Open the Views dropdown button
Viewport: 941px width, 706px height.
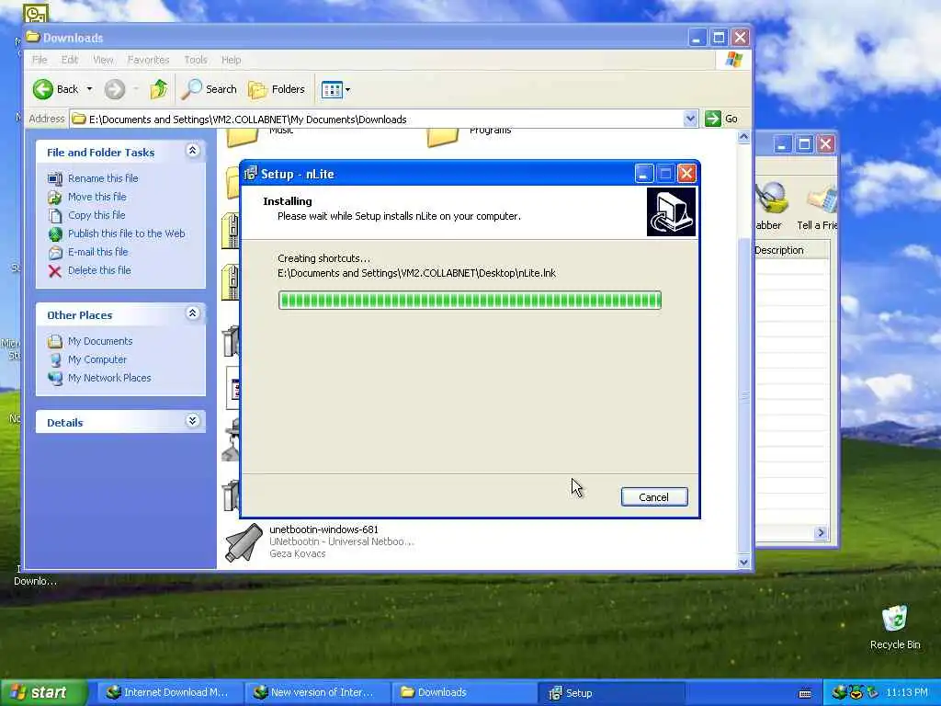[335, 89]
